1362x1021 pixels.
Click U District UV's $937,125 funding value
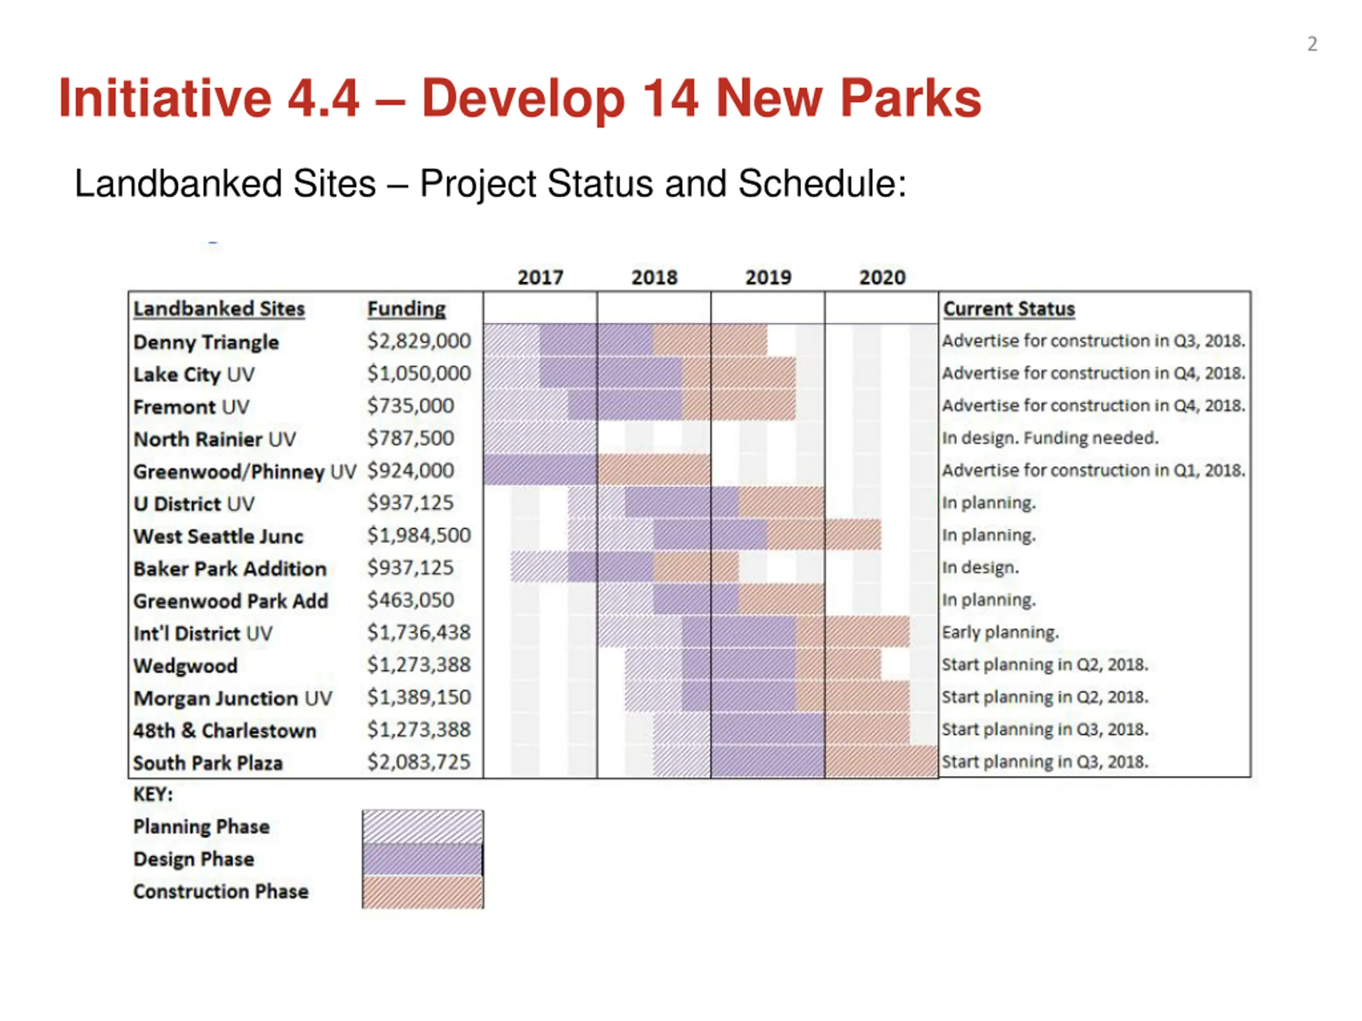[x=411, y=503]
